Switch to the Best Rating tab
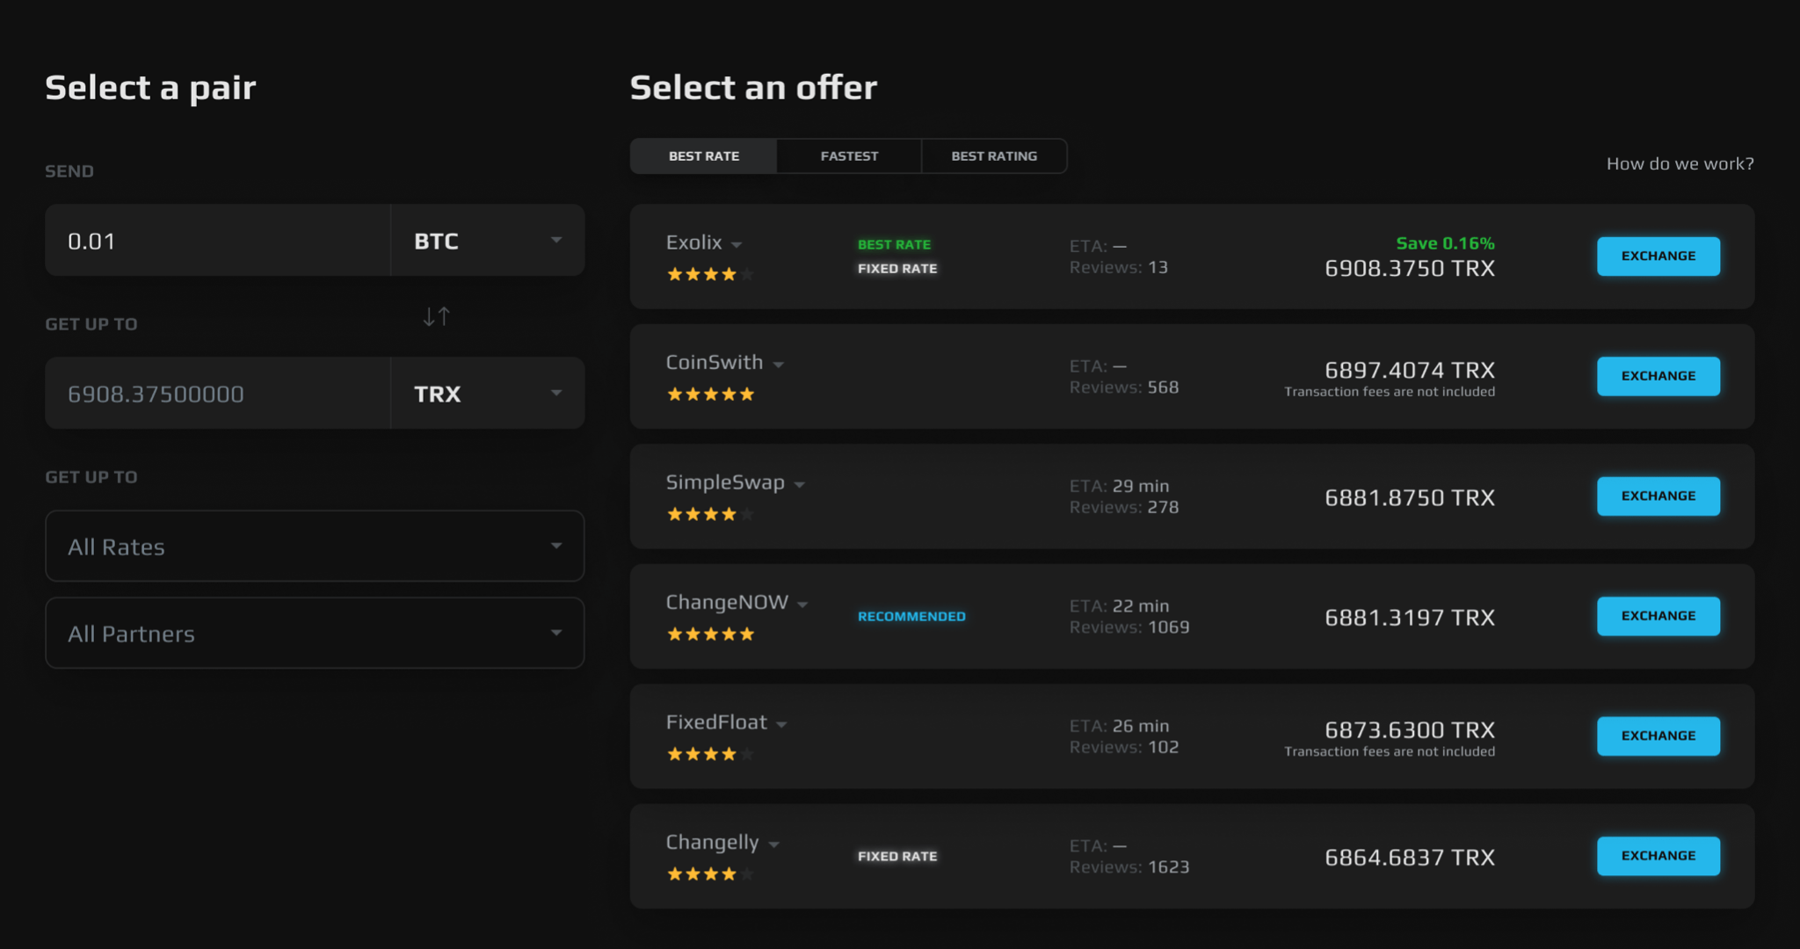This screenshot has width=1800, height=949. (x=994, y=156)
